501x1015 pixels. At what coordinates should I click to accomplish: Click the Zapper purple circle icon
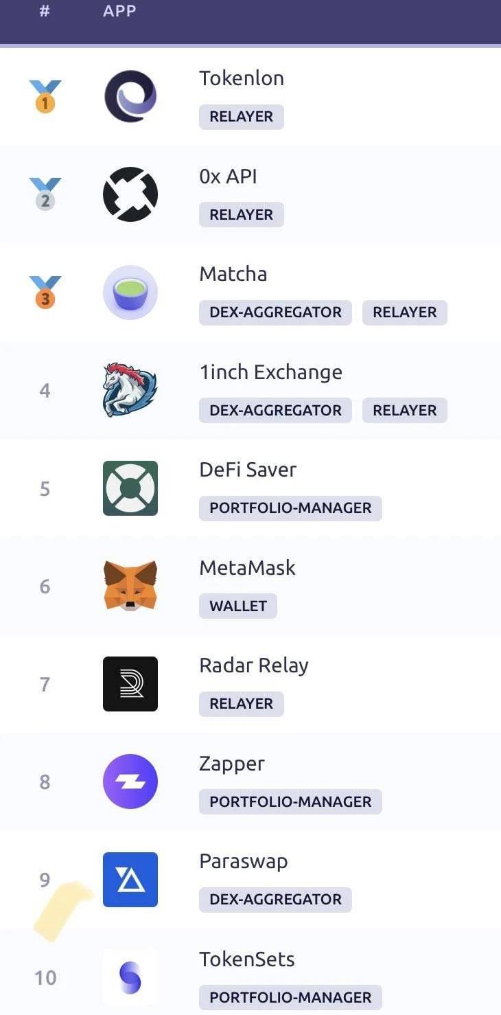point(130,782)
